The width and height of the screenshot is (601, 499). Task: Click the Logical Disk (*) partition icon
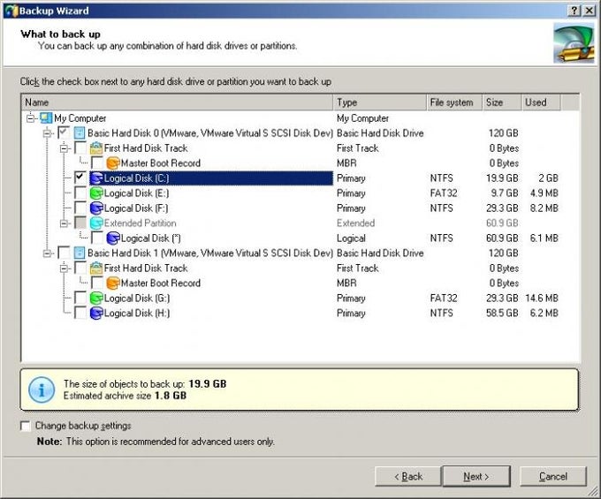click(113, 238)
